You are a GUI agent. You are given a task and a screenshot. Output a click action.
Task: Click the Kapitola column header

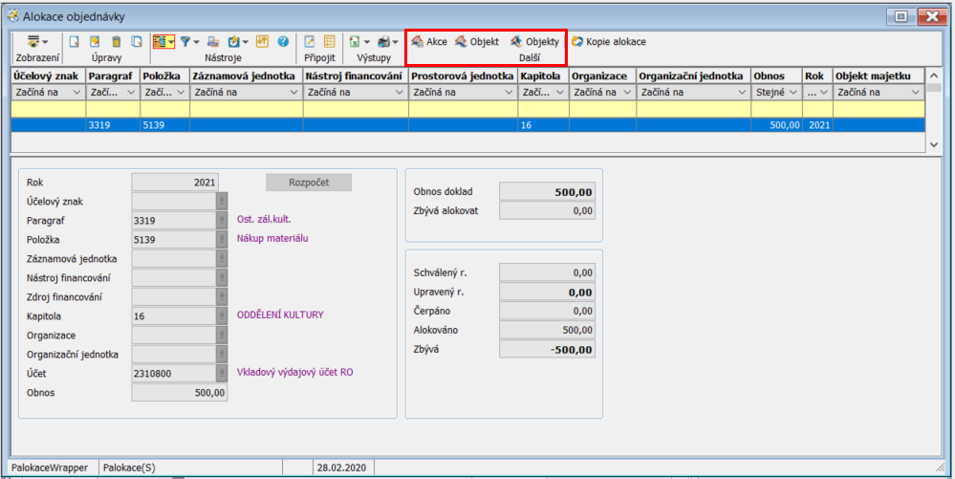[542, 75]
